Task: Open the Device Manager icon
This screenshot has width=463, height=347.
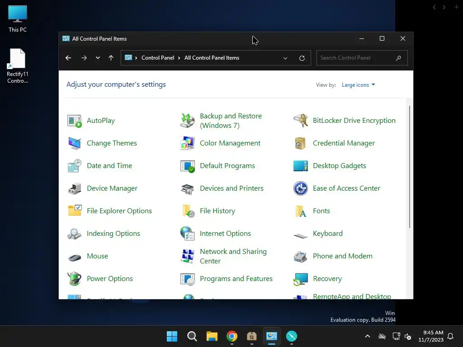Action: [x=75, y=188]
